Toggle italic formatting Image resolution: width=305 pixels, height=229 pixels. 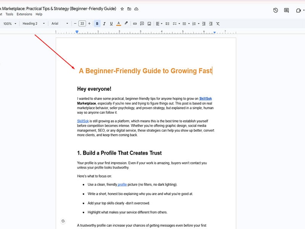tap(104, 24)
